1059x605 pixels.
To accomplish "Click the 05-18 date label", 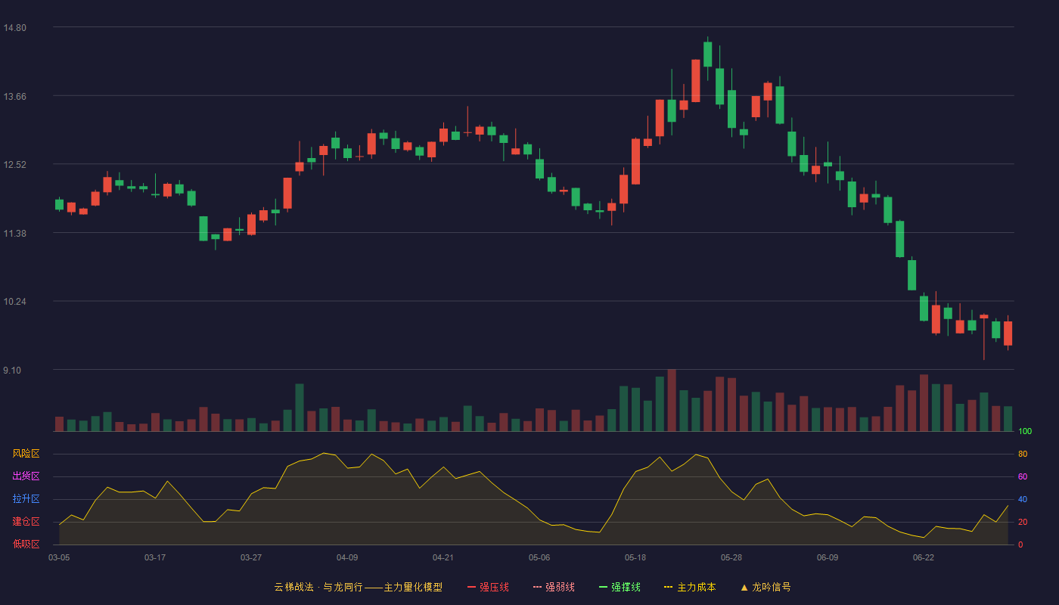I will 635,557.
